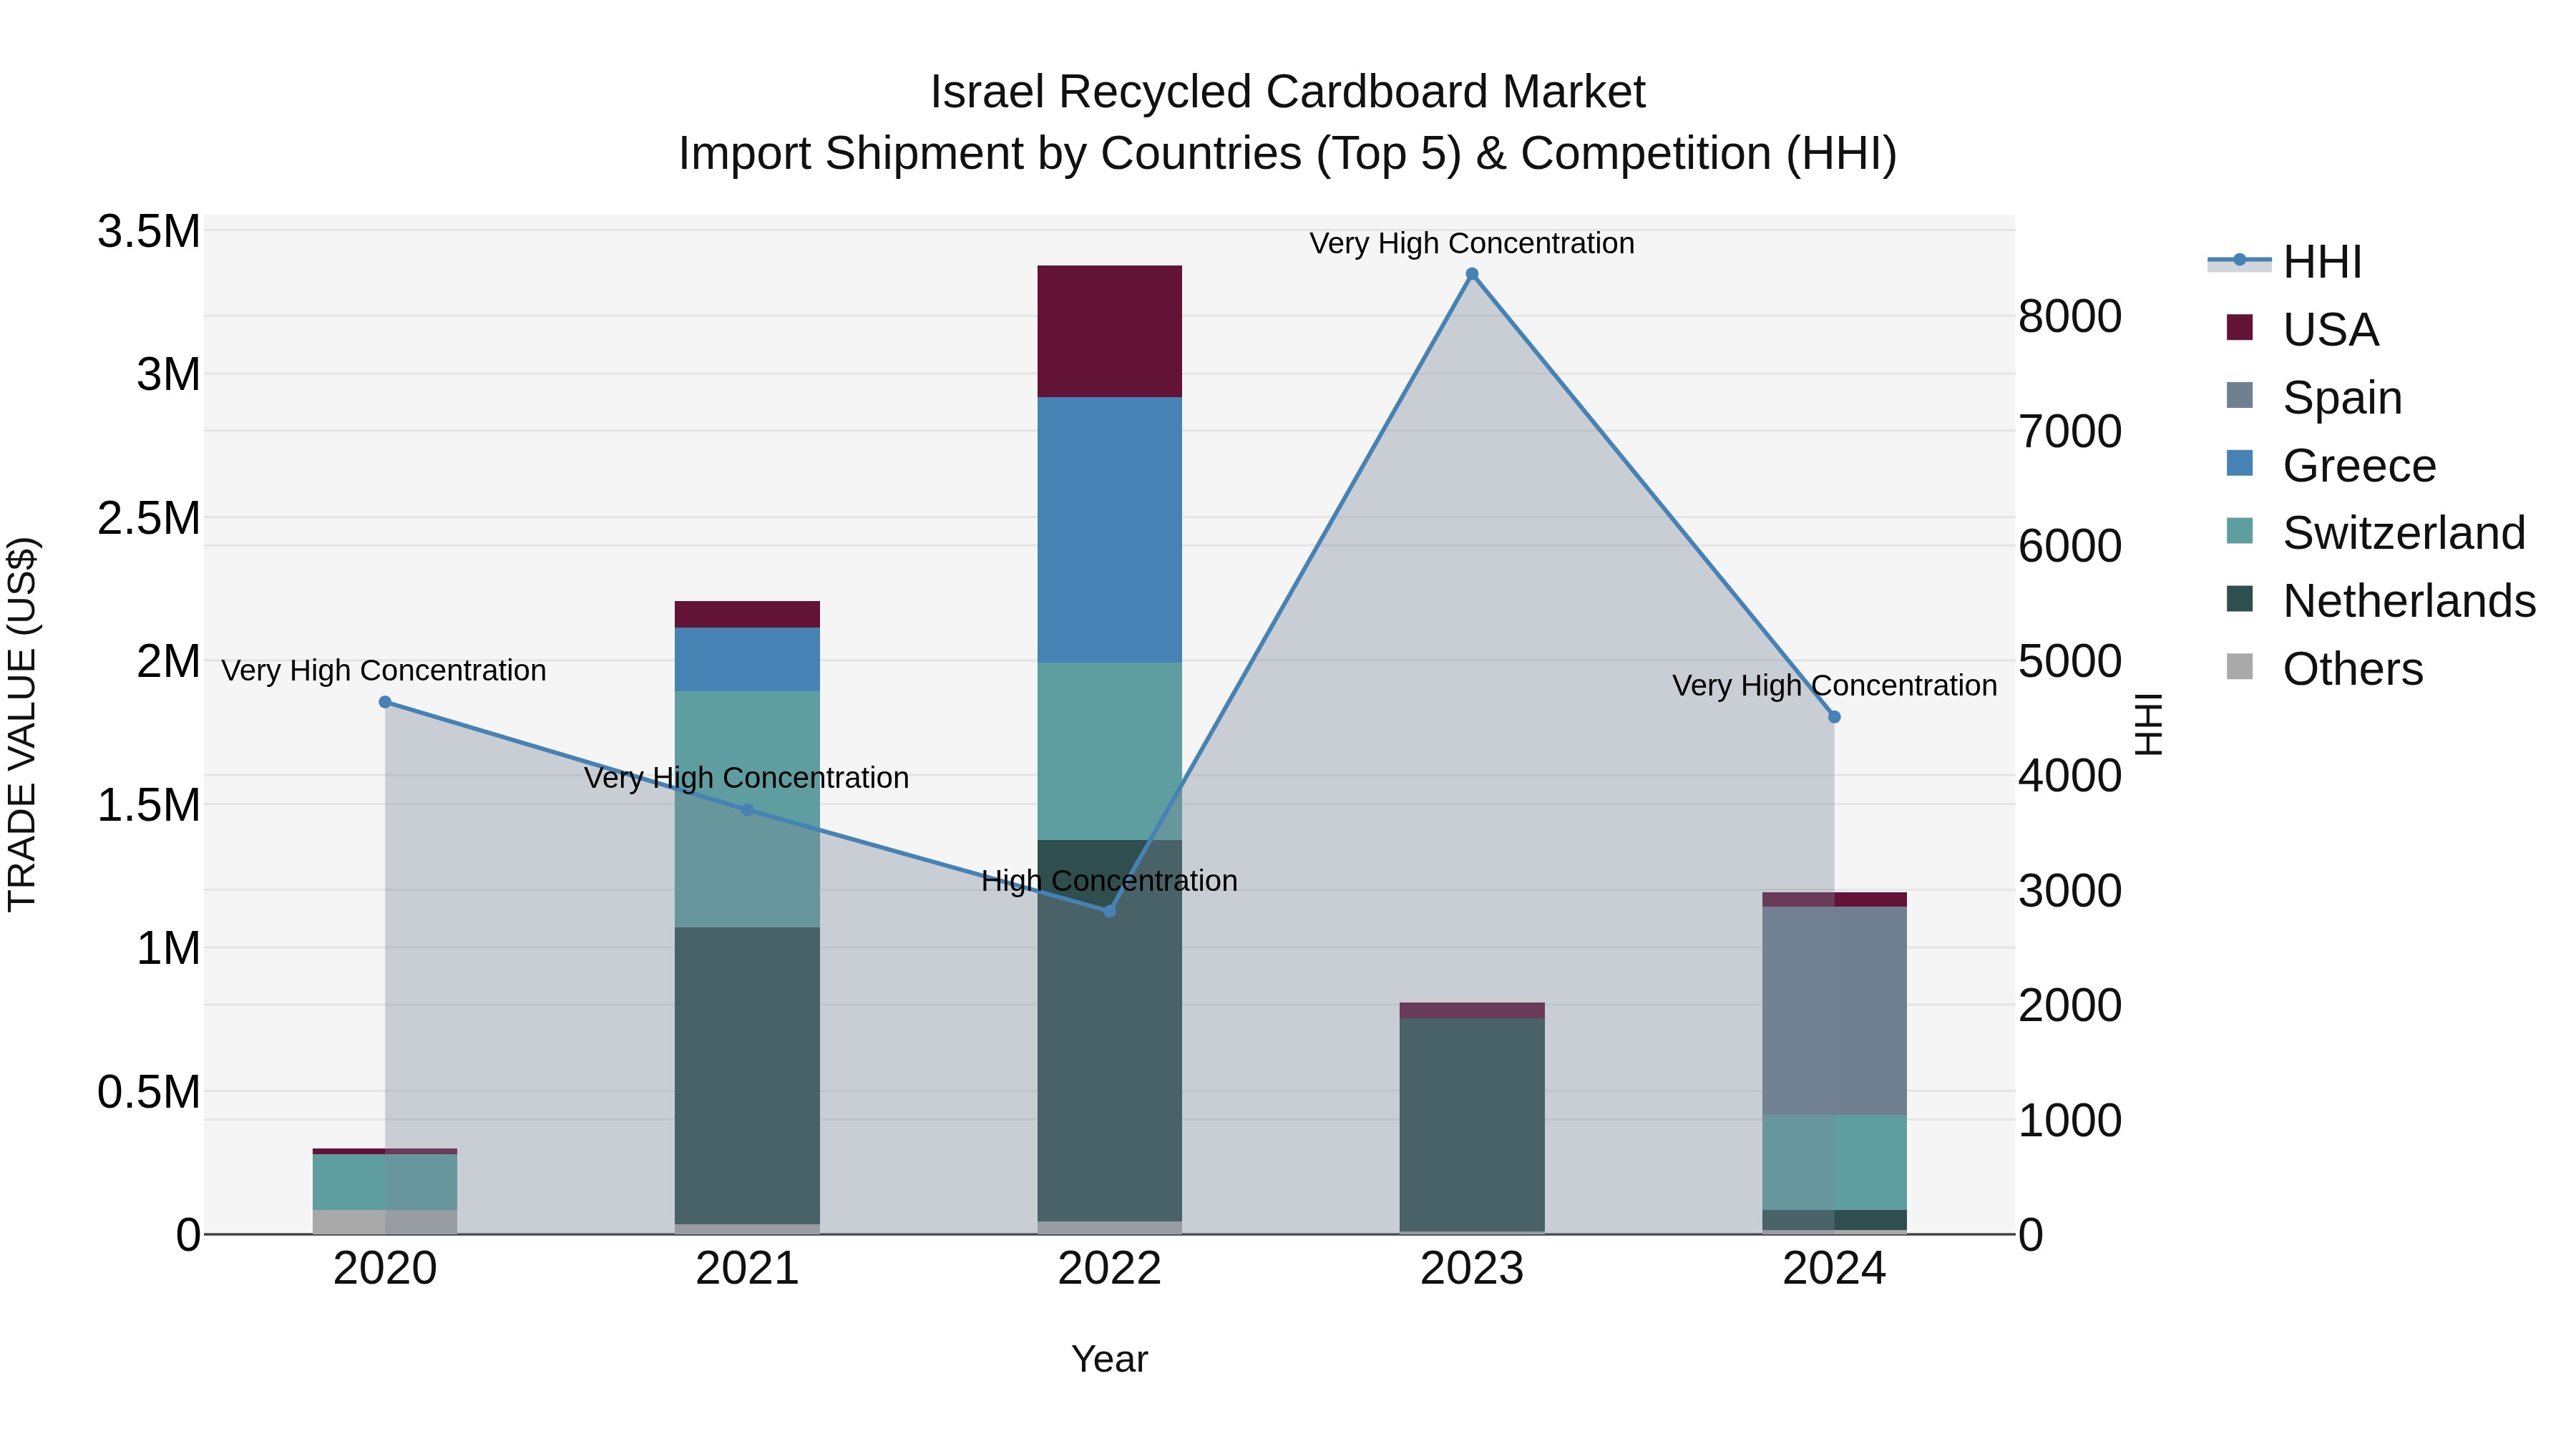Click the Others segment of 2020 bar
This screenshot has height=1449, width=2576.
(385, 1222)
